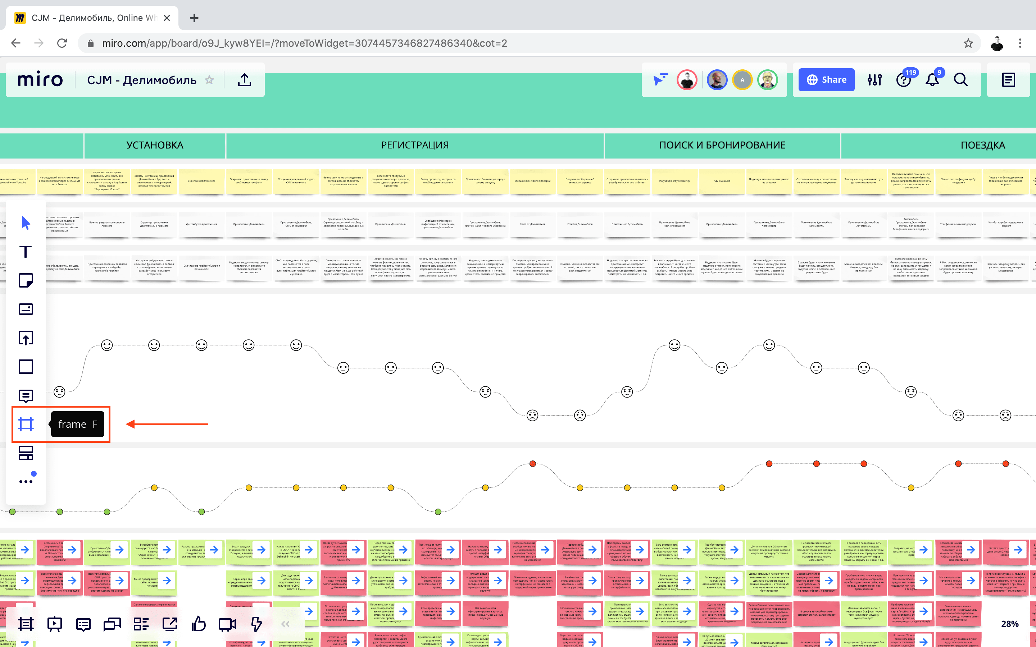Screen dimensions: 1036x647
Task: Open the Templates tool
Action: click(26, 453)
